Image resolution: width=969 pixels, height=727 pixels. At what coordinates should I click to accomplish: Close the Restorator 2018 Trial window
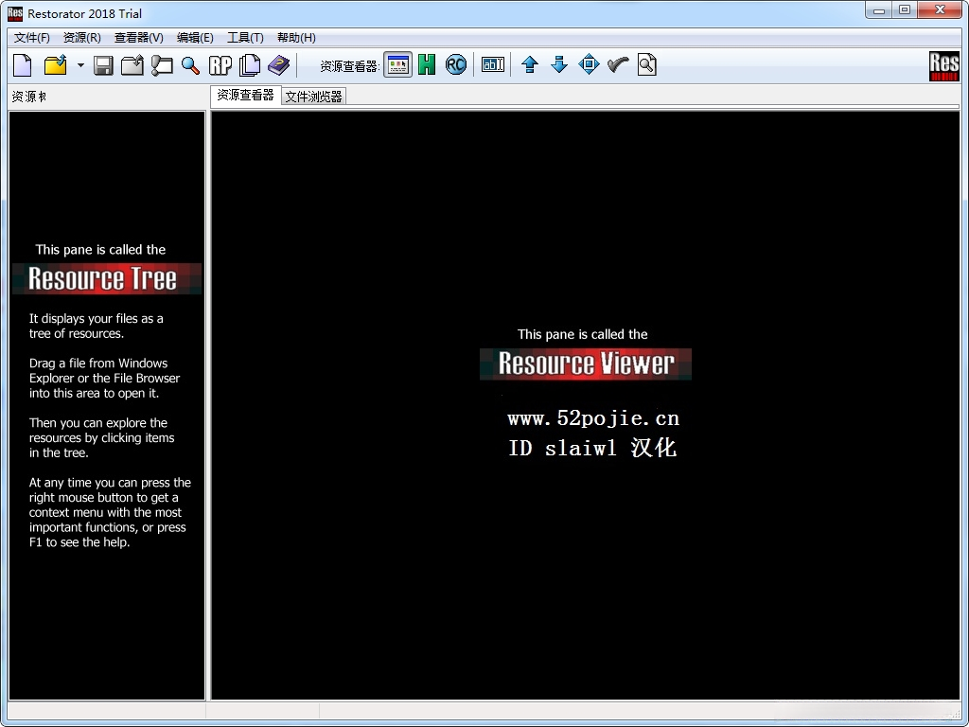(x=940, y=9)
